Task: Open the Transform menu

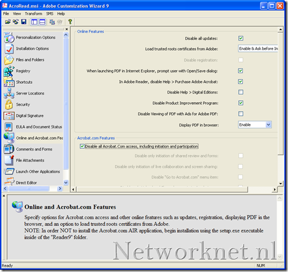Action: [x=34, y=14]
